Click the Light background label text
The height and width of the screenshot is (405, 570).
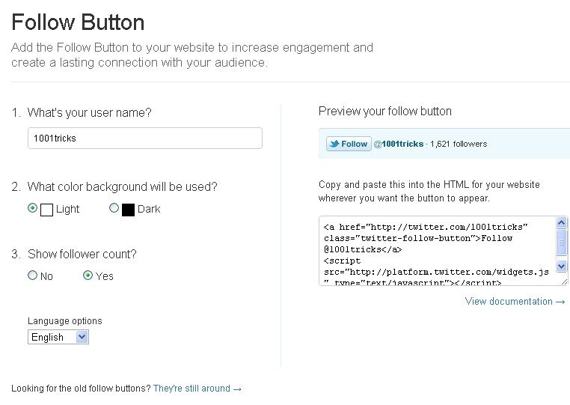67,210
